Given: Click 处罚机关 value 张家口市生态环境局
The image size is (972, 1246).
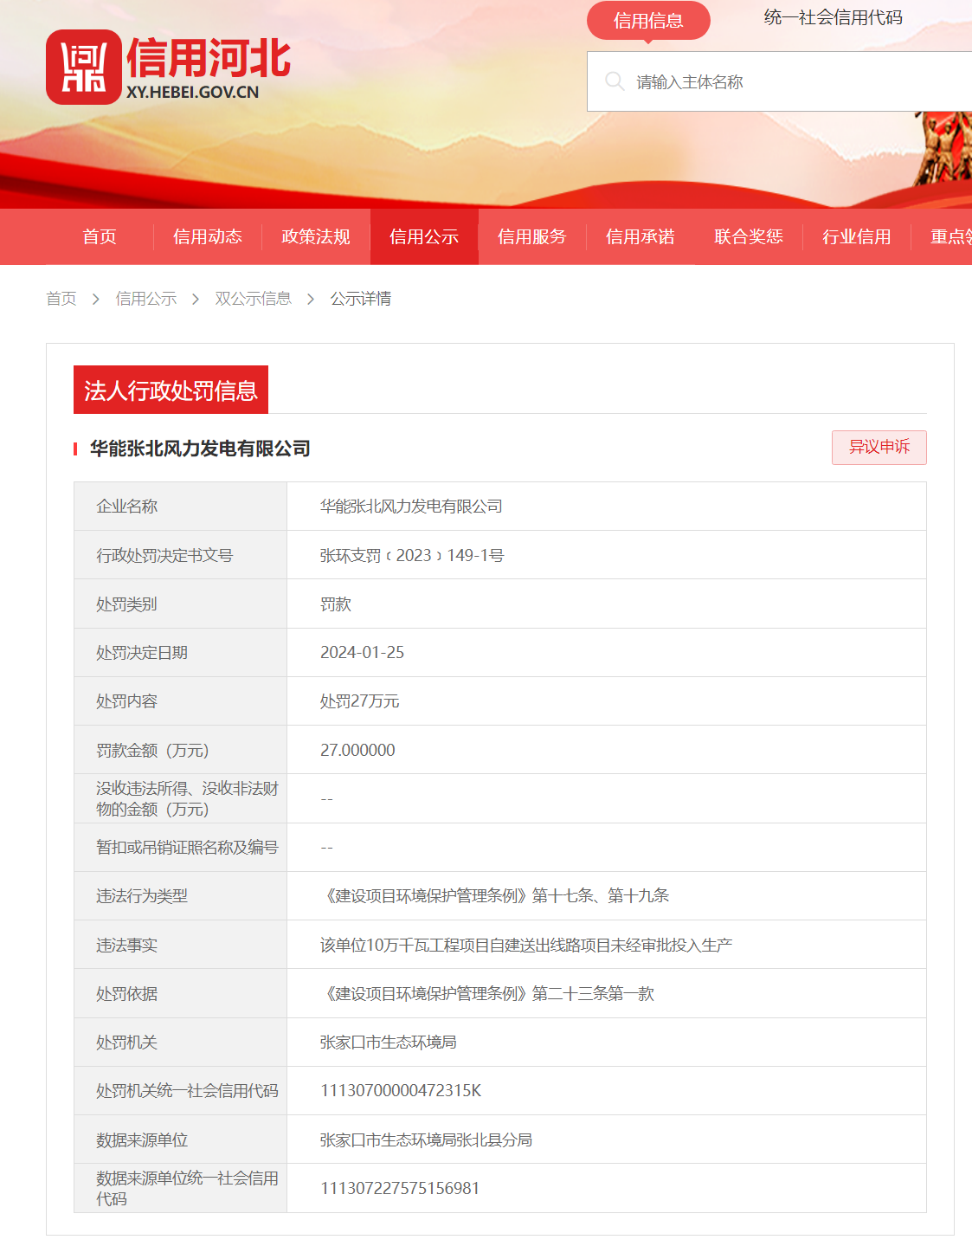Looking at the screenshot, I should pyautogui.click(x=389, y=1042).
